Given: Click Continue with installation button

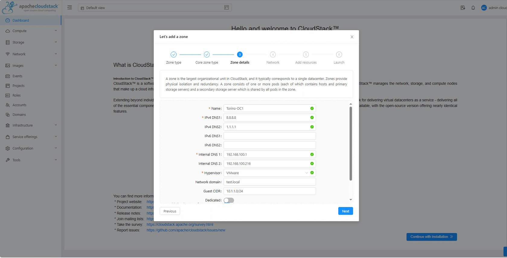Looking at the screenshot, I should pyautogui.click(x=432, y=237).
